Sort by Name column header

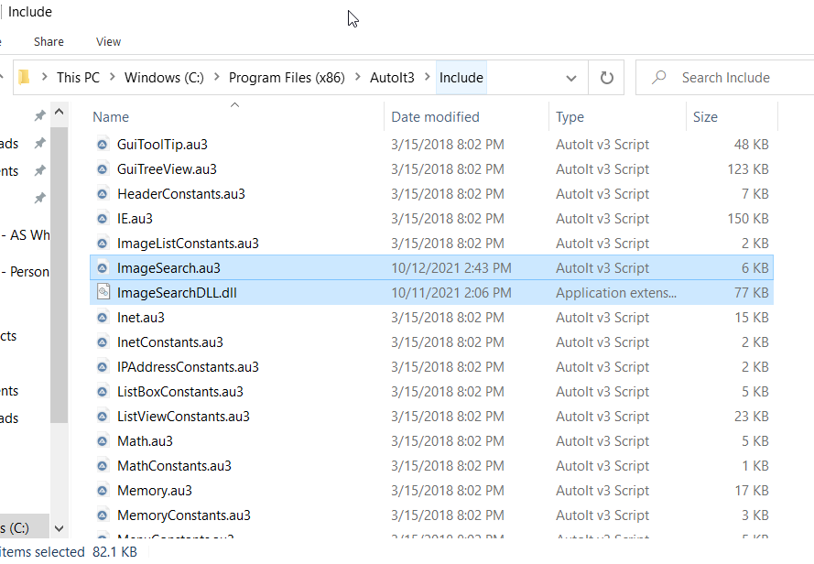coord(111,117)
